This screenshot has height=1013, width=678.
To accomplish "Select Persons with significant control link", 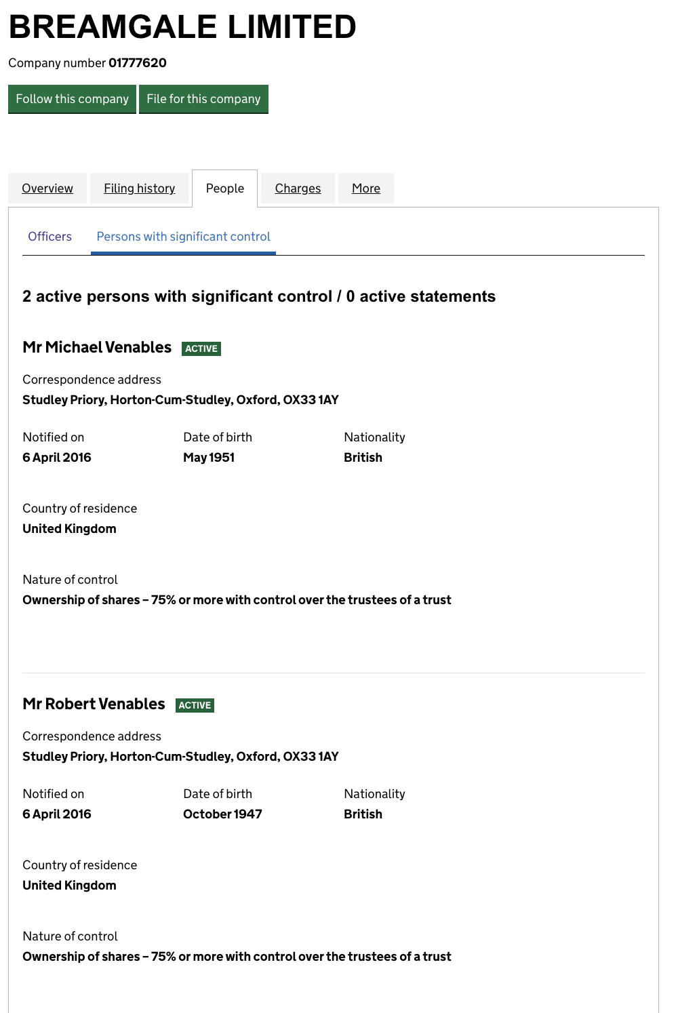I will 183,237.
